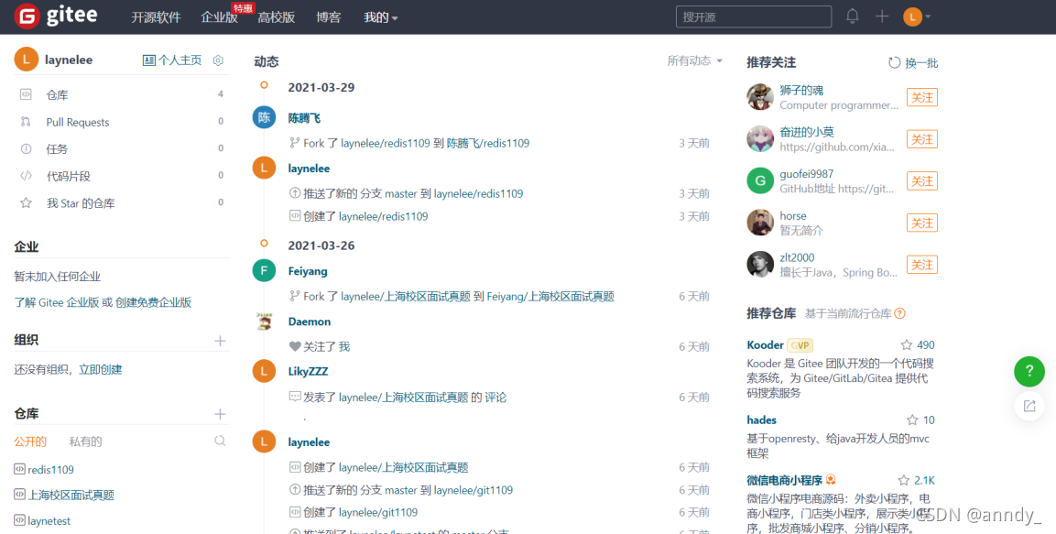
Task: Open the green help question mark button
Action: click(x=1029, y=371)
